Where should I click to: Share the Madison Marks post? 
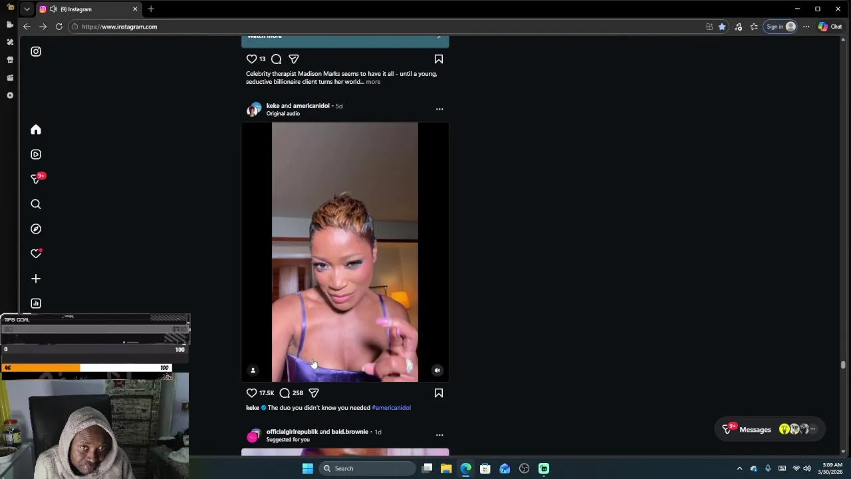pos(294,59)
